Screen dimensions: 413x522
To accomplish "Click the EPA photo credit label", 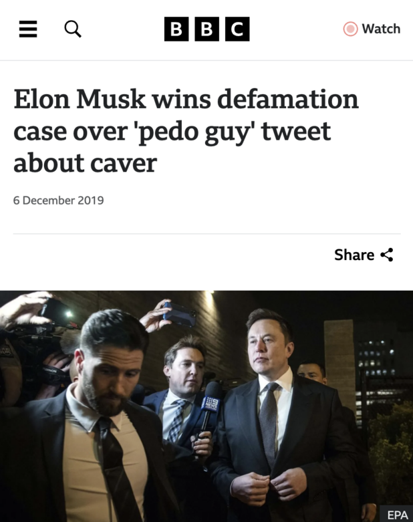I will pyautogui.click(x=397, y=514).
